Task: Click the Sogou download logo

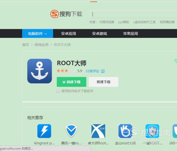Action: coord(66,14)
